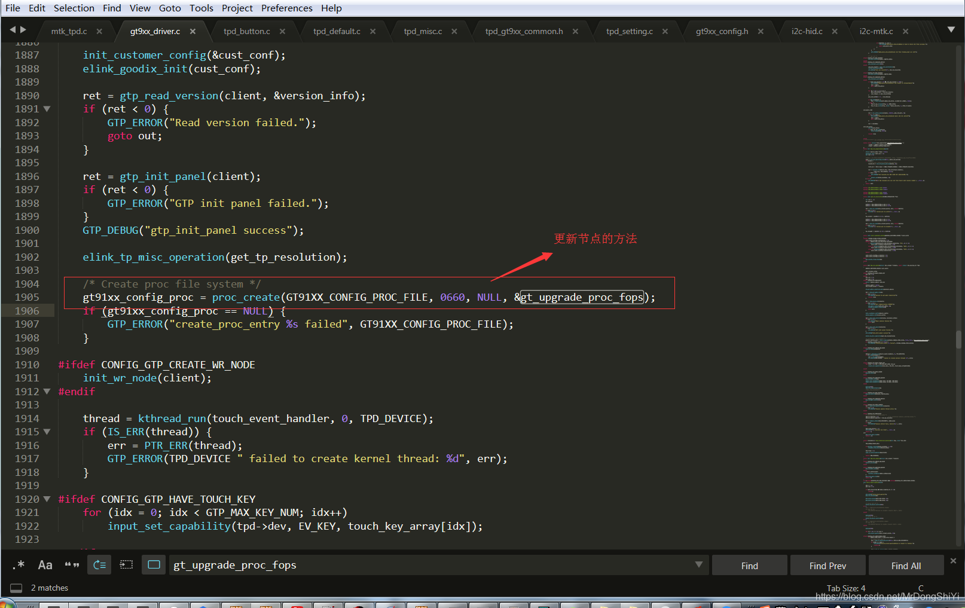Open the Find menu
The image size is (965, 608).
pyautogui.click(x=112, y=8)
